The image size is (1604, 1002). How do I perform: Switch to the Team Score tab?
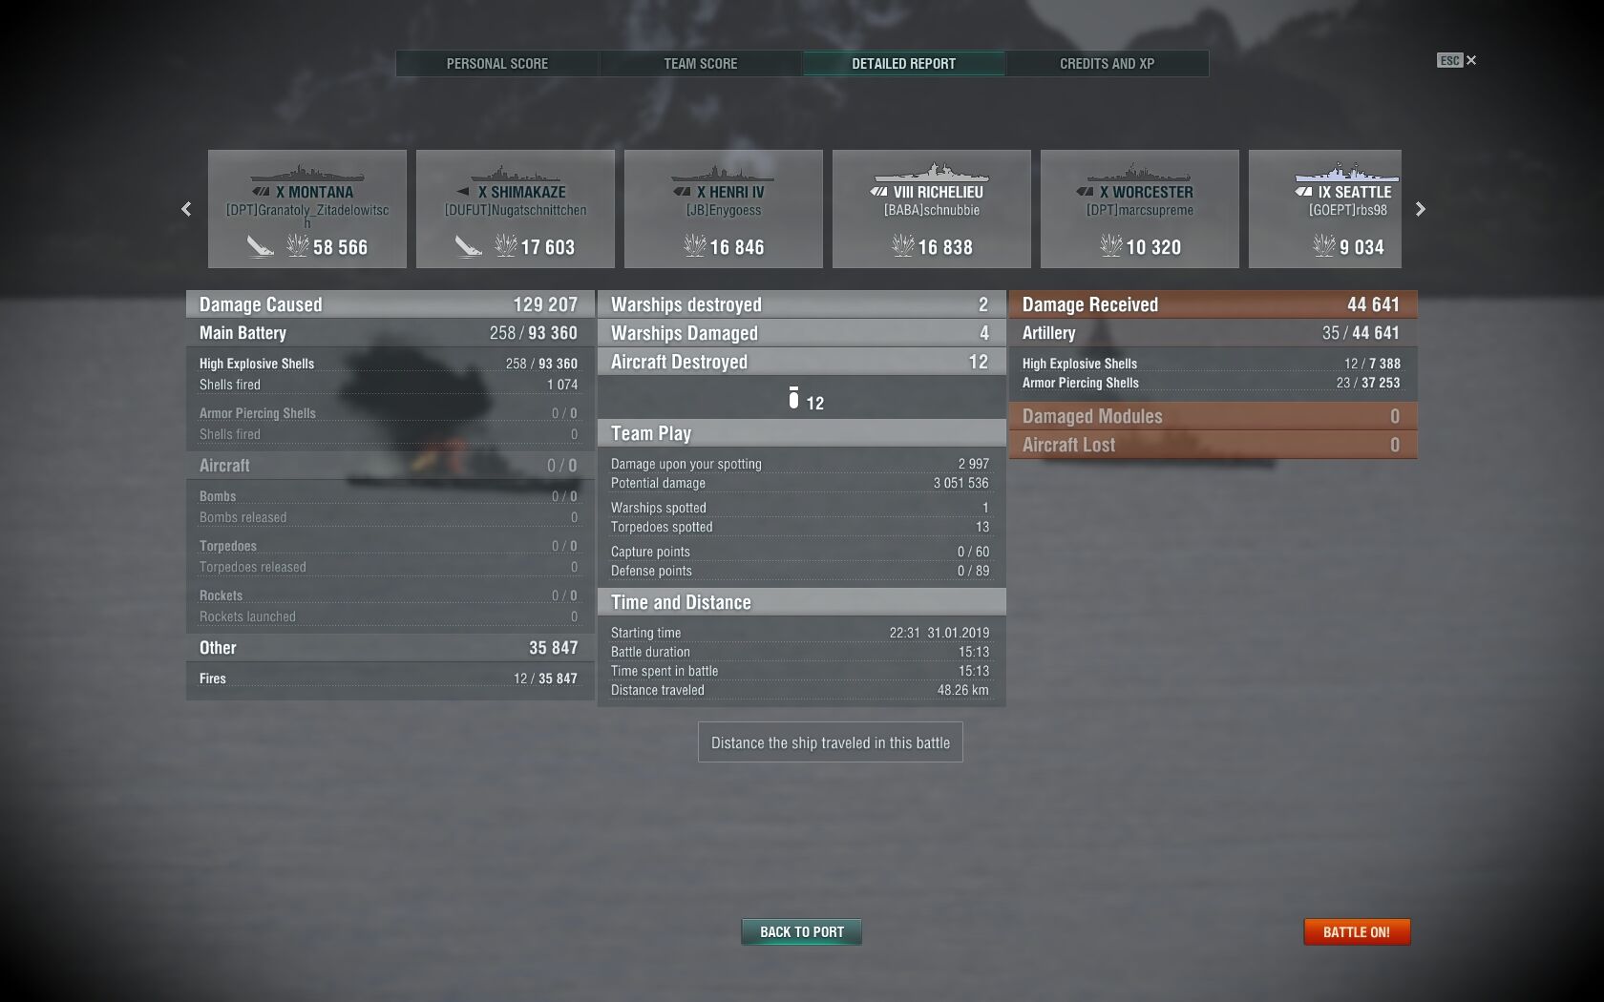click(701, 64)
